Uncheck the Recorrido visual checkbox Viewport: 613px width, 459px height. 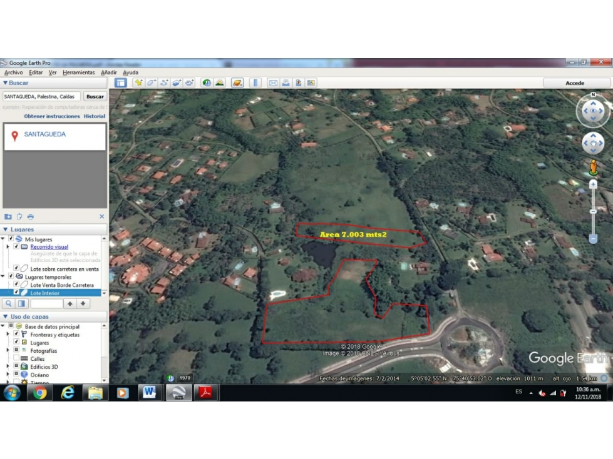(x=16, y=246)
